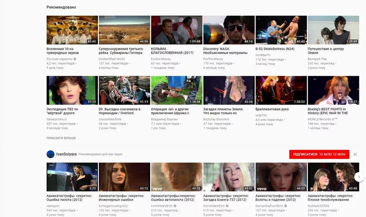Viewport: 366px width, 217px height.
Task: Click title Экспедиция ТВ2 по мёртвой дороге
Action: 62,111
